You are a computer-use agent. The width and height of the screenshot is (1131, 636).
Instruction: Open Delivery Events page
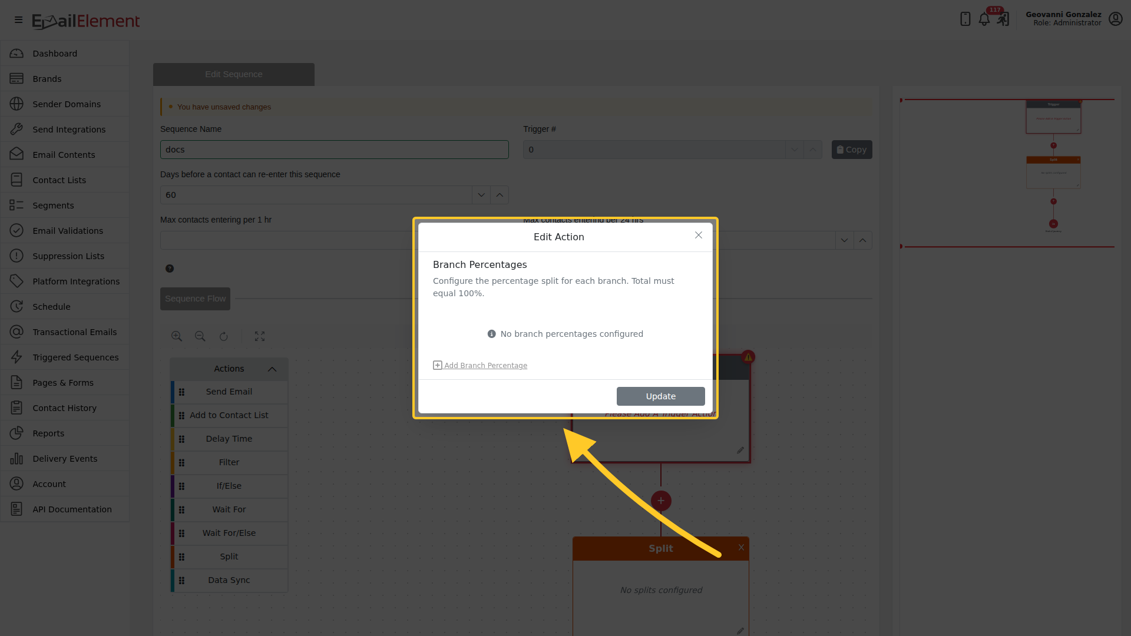[65, 459]
